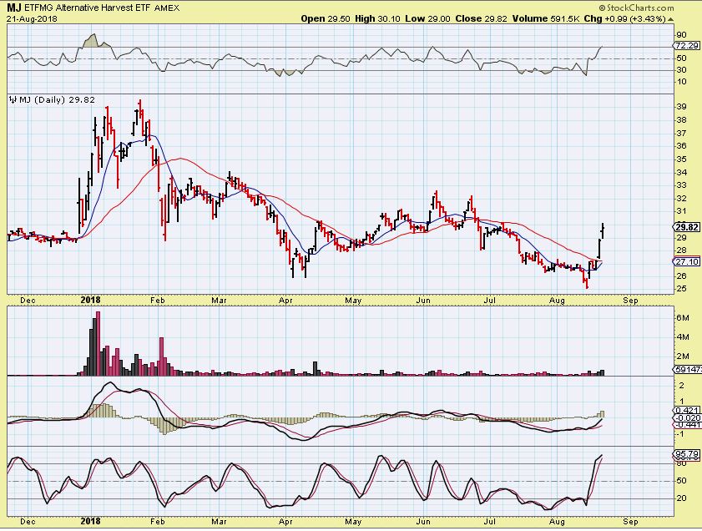Click the '21-Aug-2018' date label
This screenshot has height=531, width=702.
tap(32, 19)
